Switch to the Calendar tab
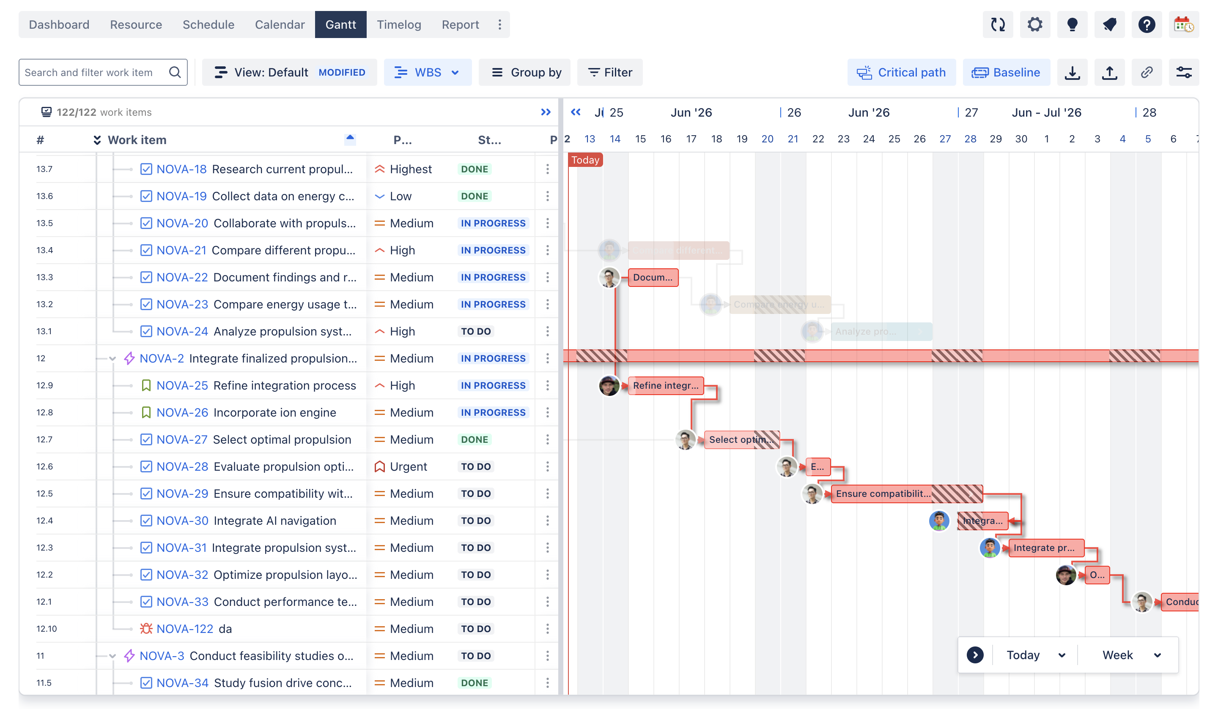The width and height of the screenshot is (1218, 709). [x=280, y=24]
